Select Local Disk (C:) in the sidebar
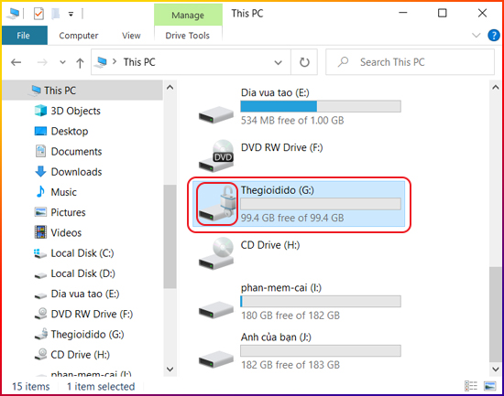 pos(74,253)
